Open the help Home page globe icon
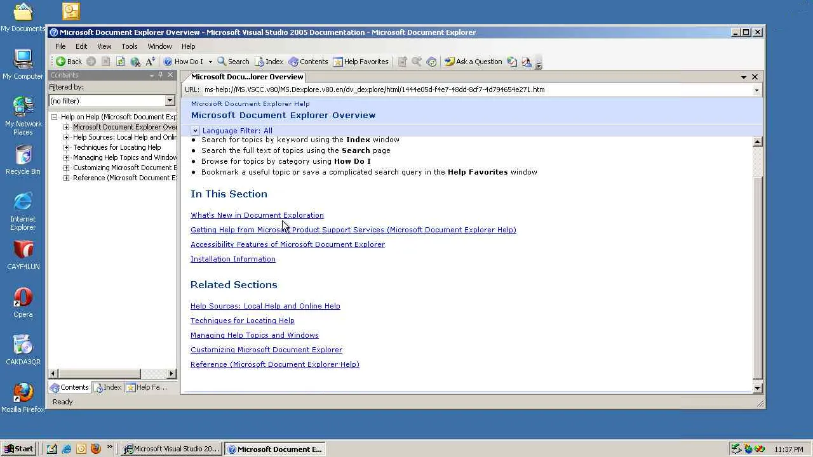The height and width of the screenshot is (457, 813). pyautogui.click(x=135, y=62)
